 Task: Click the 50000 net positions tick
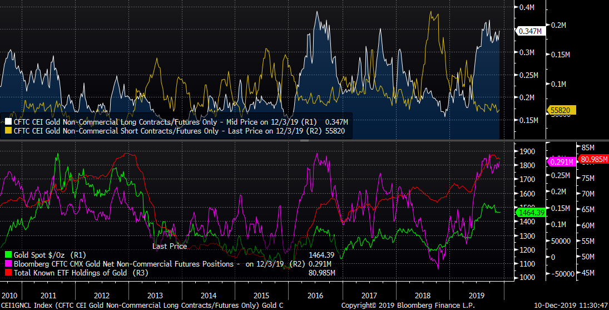point(561,241)
